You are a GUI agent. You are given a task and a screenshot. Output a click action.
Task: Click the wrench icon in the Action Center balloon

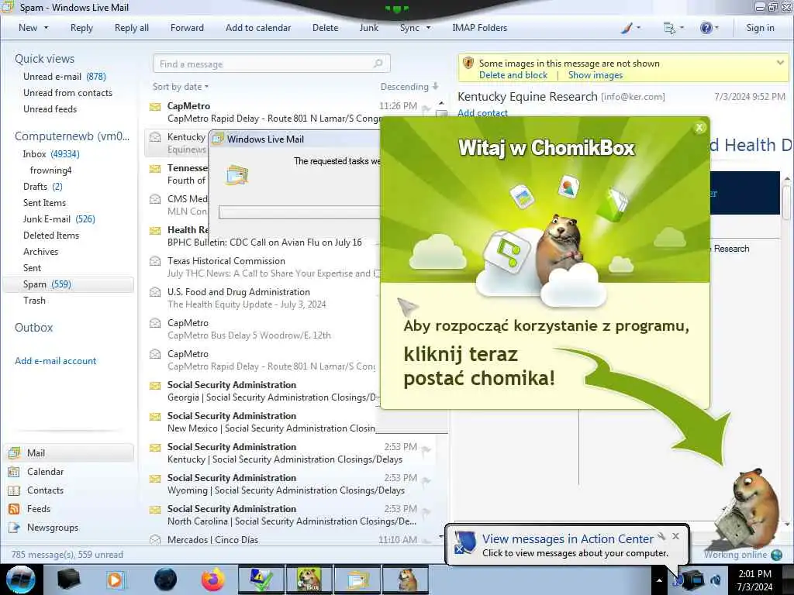(x=661, y=536)
